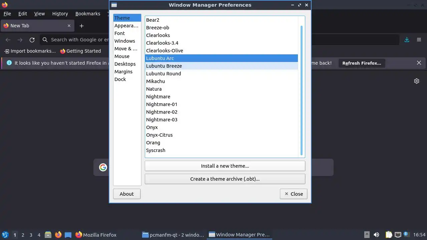Open the Margins settings category
Image resolution: width=427 pixels, height=240 pixels.
127,72
